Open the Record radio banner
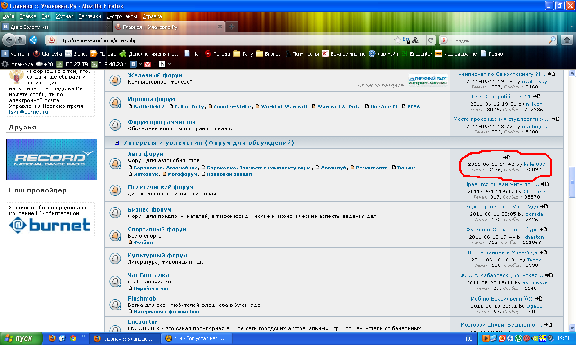 coord(52,159)
